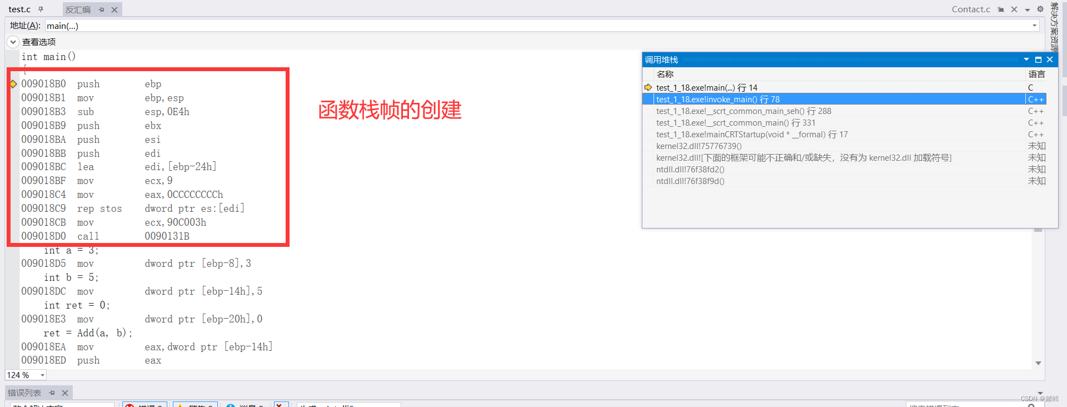
Task: Click the yellow instruction pointer arrow at 009018B0
Action: click(x=13, y=84)
